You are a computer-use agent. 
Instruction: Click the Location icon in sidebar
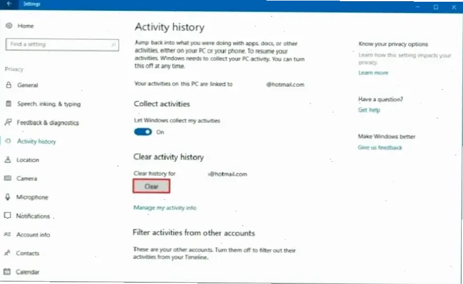[8, 159]
